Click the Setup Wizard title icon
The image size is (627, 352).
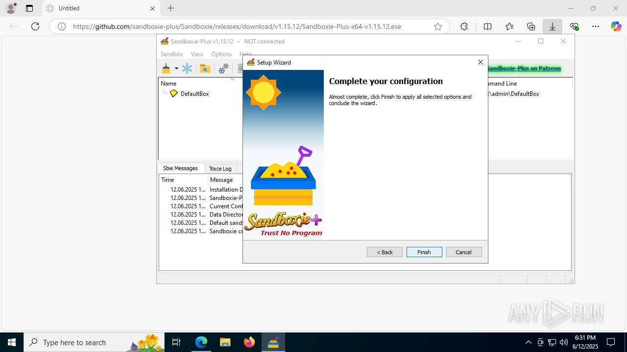coord(251,62)
